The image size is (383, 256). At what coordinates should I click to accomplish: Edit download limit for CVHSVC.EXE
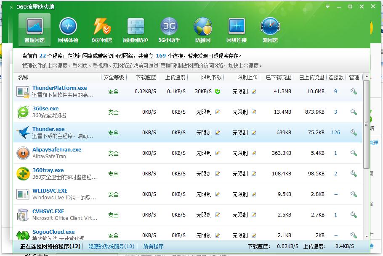pyautogui.click(x=218, y=215)
